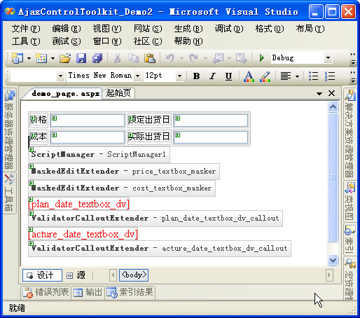Viewport: 360px width, 318px height.
Task: Toggle Italic formatting
Action: 212,76
